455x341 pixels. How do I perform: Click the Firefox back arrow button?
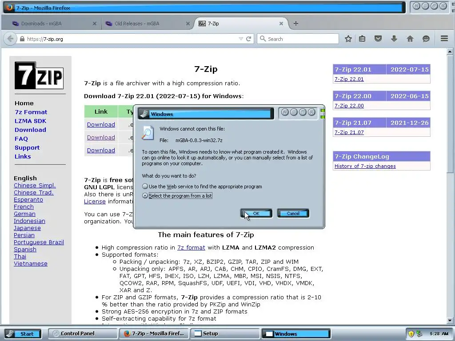pos(10,39)
